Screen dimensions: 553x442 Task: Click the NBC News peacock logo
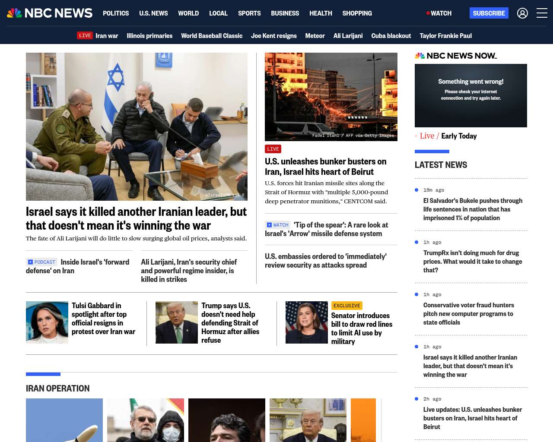tap(50, 13)
